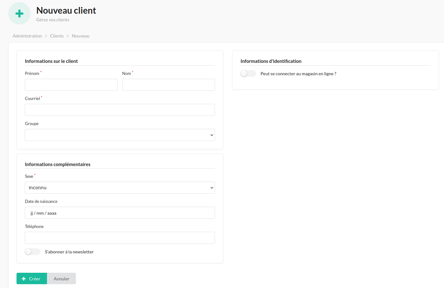
Task: Click the Courriel input field
Action: point(120,110)
